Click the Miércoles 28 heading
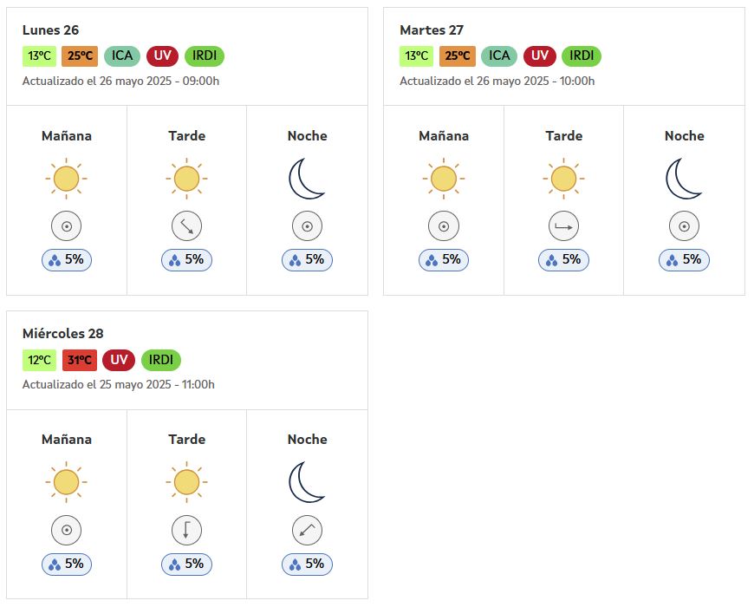The height and width of the screenshot is (607, 754). tap(63, 333)
